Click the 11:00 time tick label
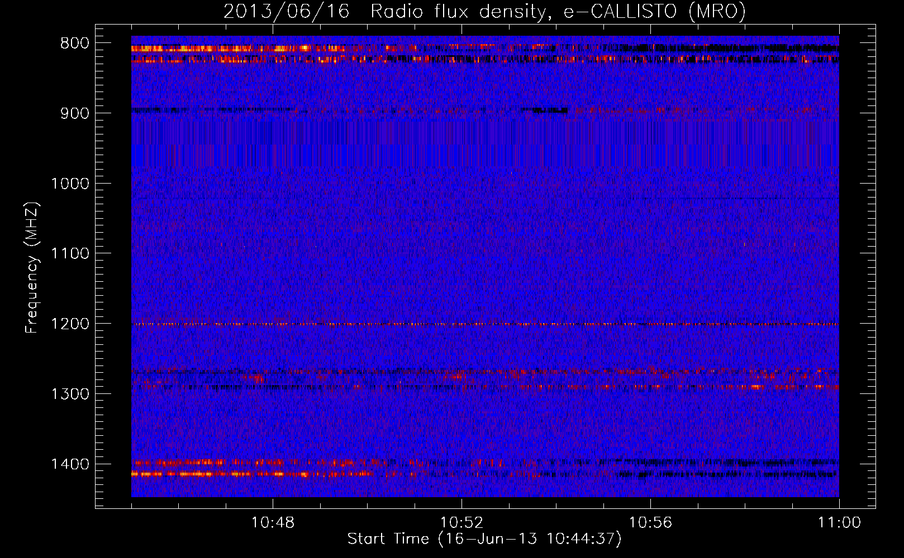This screenshot has width=904, height=558. pos(839,523)
